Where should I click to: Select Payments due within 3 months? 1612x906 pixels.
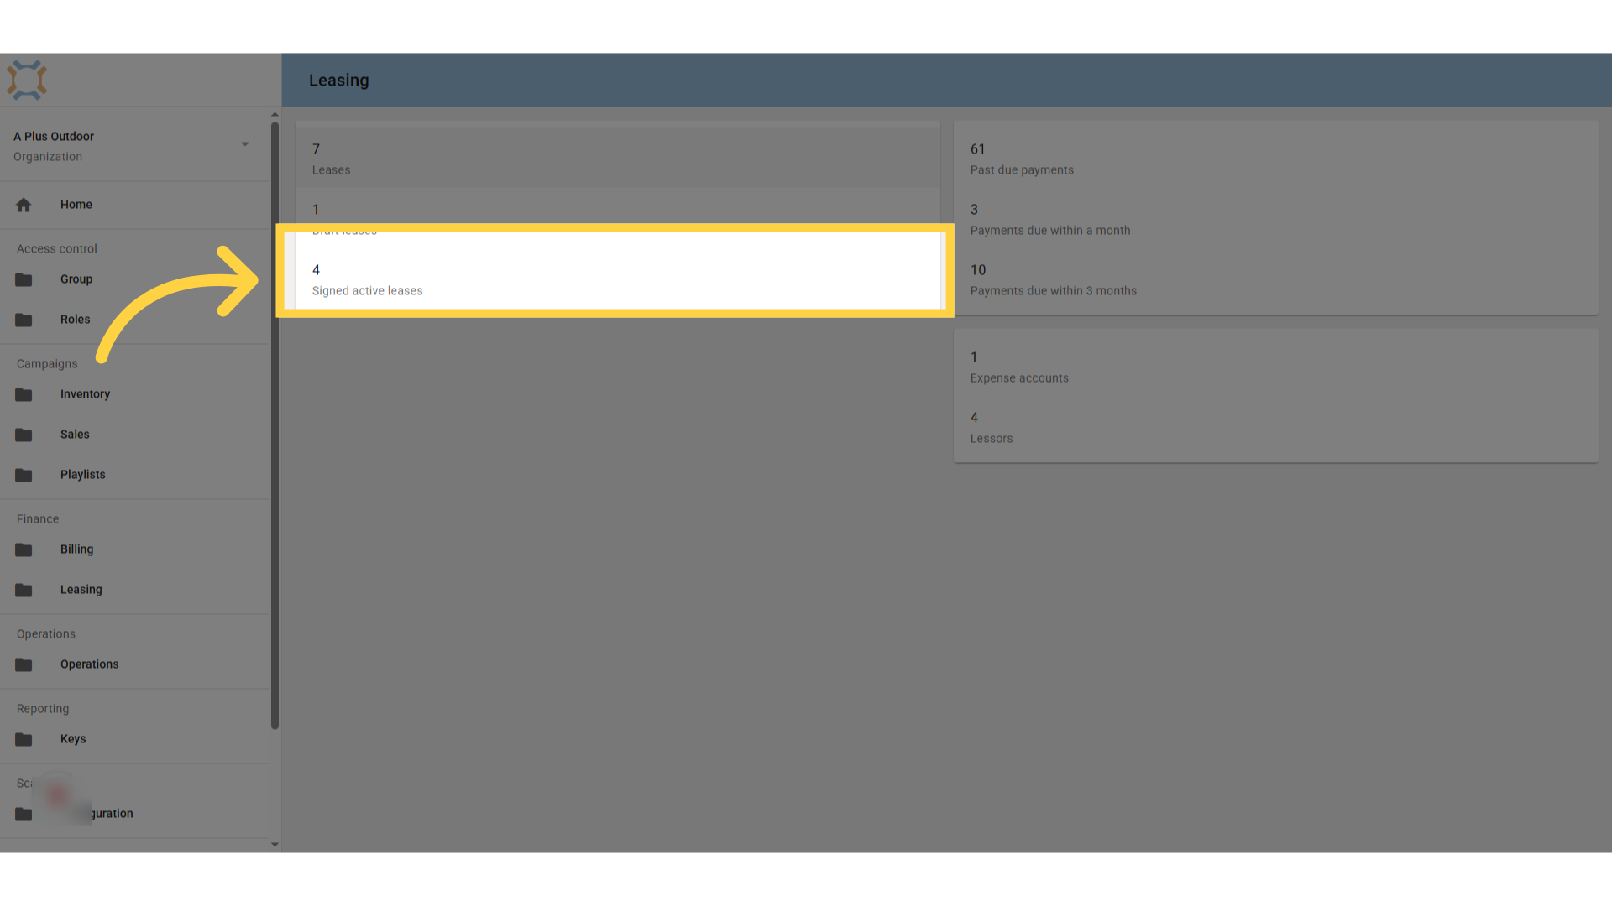tap(1275, 280)
